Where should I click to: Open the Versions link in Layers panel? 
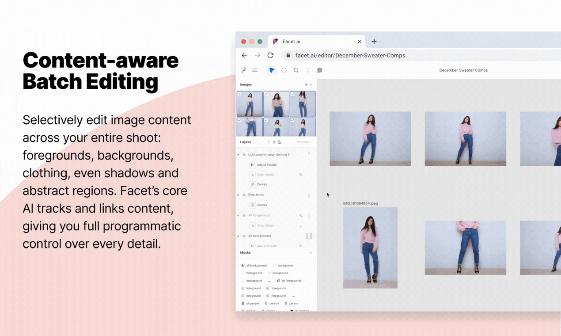304,142
